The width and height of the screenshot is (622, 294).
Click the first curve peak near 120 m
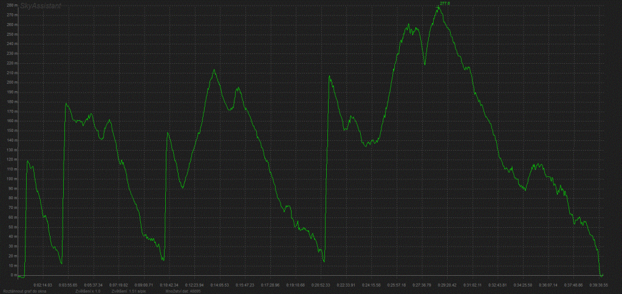tap(27, 161)
